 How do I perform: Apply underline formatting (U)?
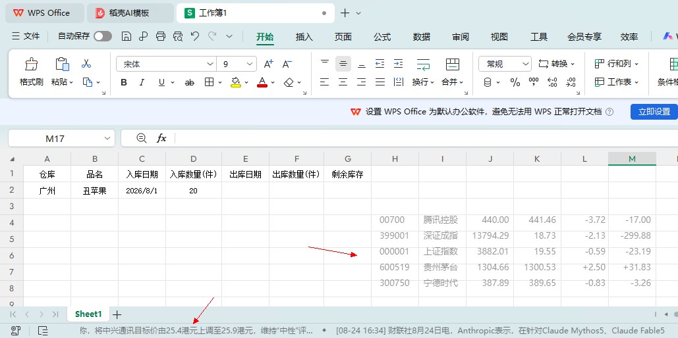point(161,82)
